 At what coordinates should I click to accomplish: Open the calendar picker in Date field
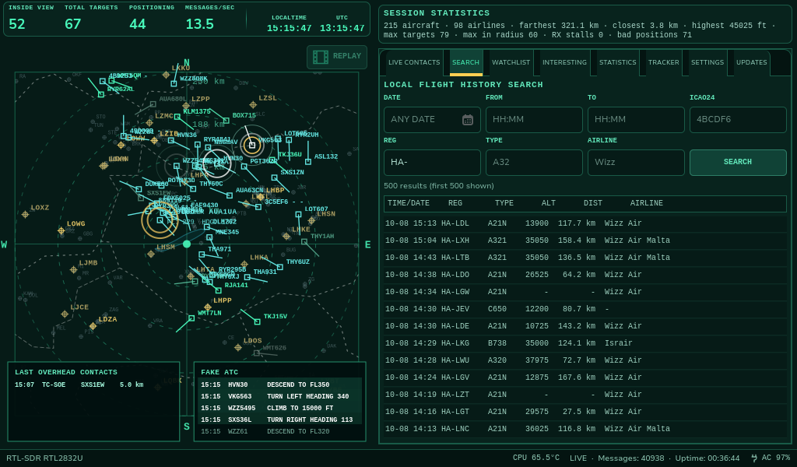point(468,119)
